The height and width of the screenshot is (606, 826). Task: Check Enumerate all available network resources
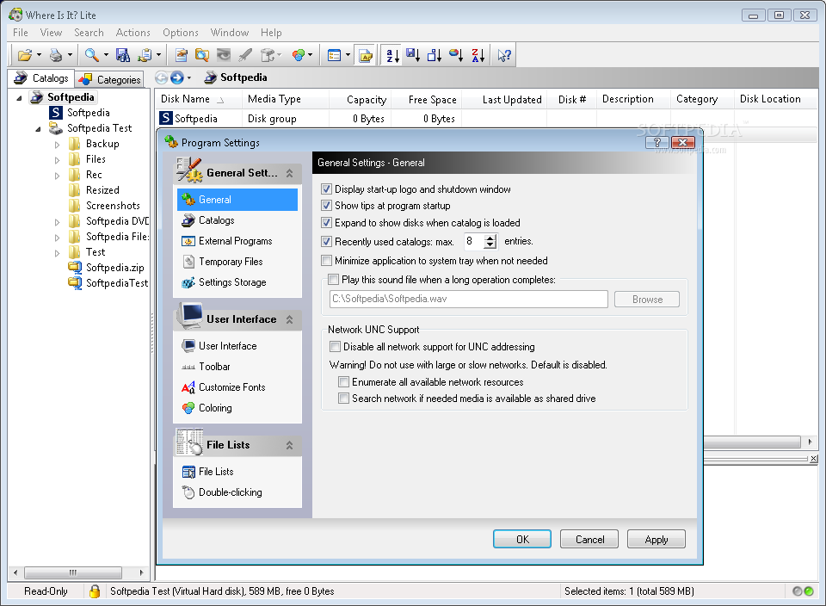pos(343,381)
